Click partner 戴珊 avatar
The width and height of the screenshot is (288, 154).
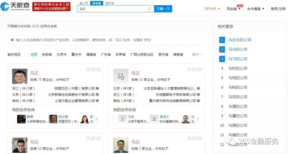[21, 119]
